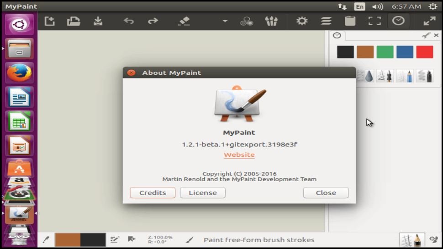The width and height of the screenshot is (443, 249).
Task: Save the painting with the Save icon
Action: pyautogui.click(x=98, y=21)
